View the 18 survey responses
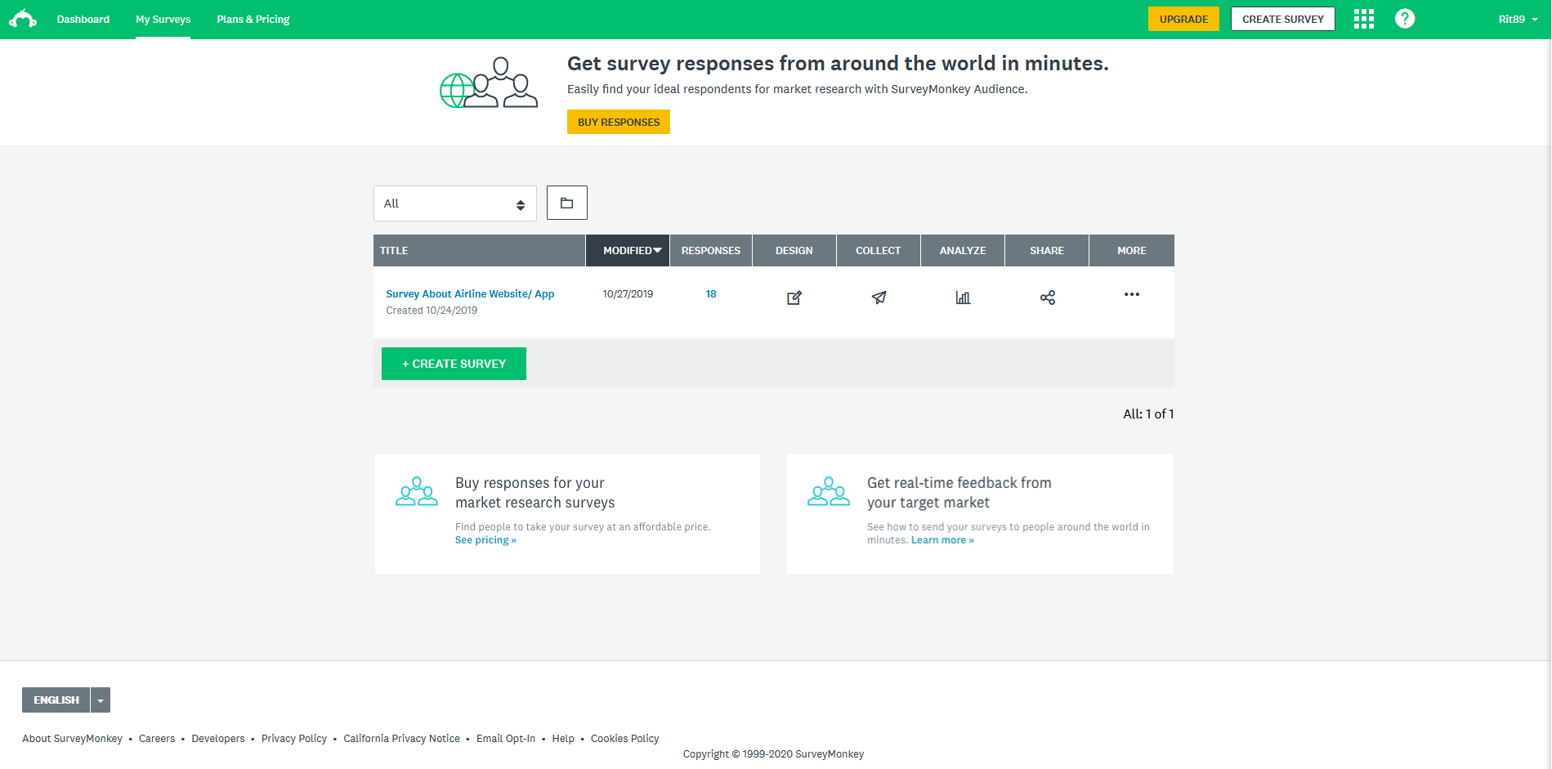1552x769 pixels. click(710, 293)
